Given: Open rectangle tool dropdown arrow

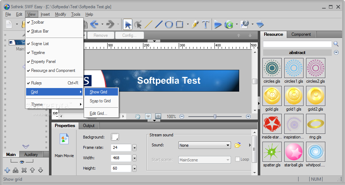Looking at the screenshot, I should click(x=187, y=24).
